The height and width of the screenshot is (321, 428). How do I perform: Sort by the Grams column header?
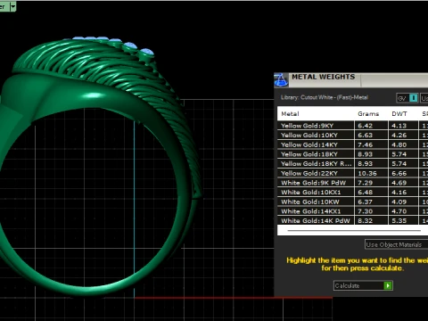tap(368, 114)
